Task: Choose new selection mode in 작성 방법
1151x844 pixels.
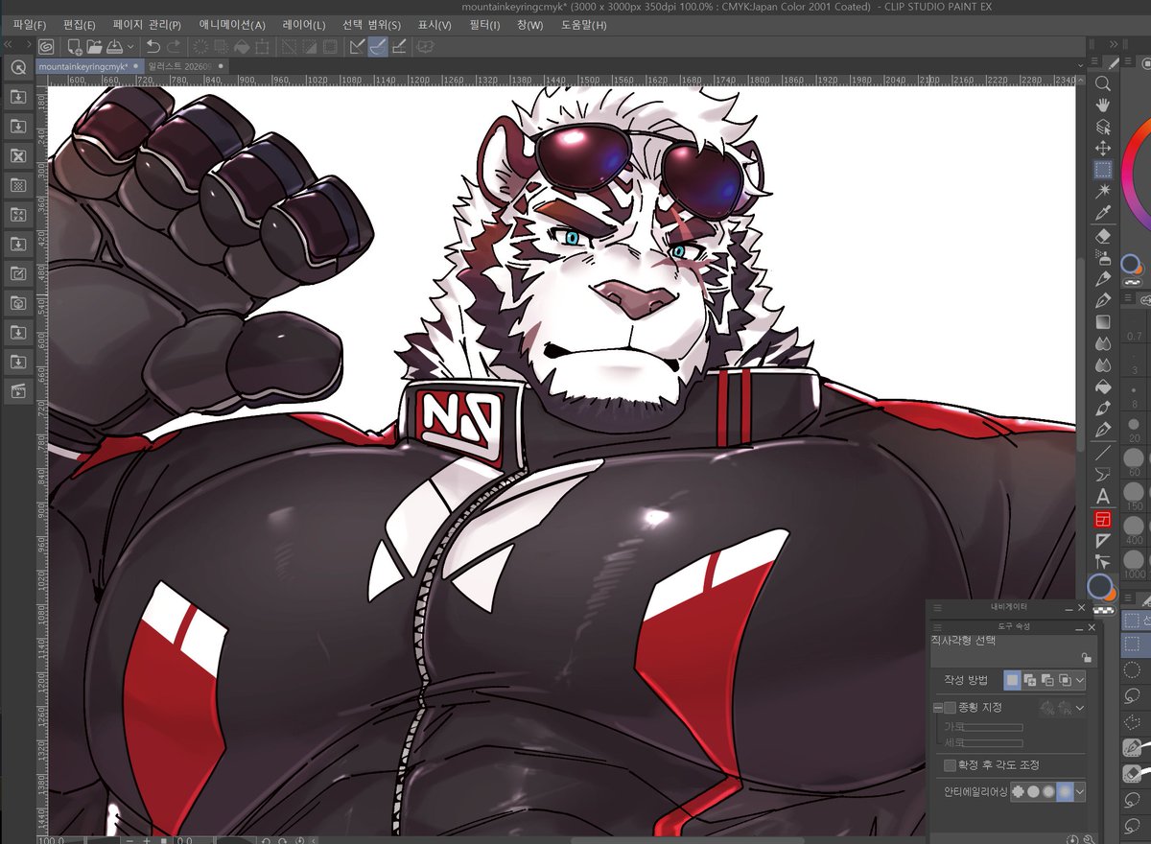Action: (1012, 680)
